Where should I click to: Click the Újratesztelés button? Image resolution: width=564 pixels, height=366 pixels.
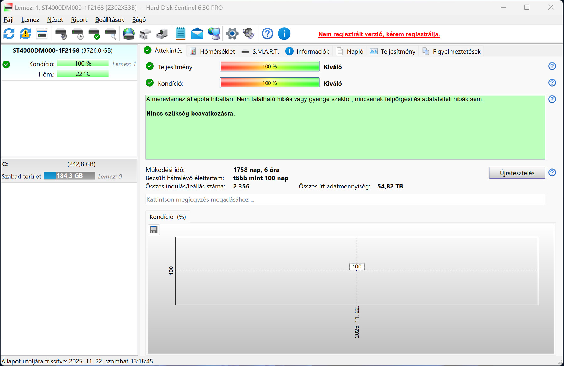coord(517,173)
